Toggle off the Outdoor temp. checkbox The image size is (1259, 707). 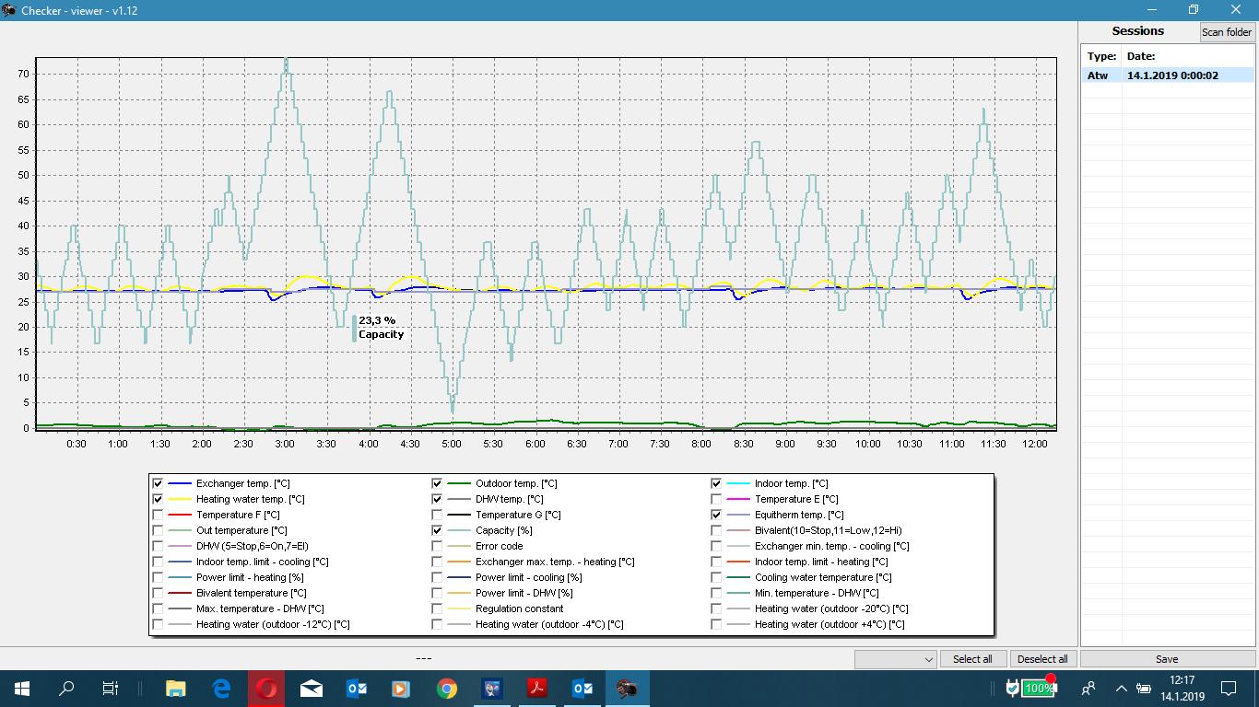pos(437,483)
